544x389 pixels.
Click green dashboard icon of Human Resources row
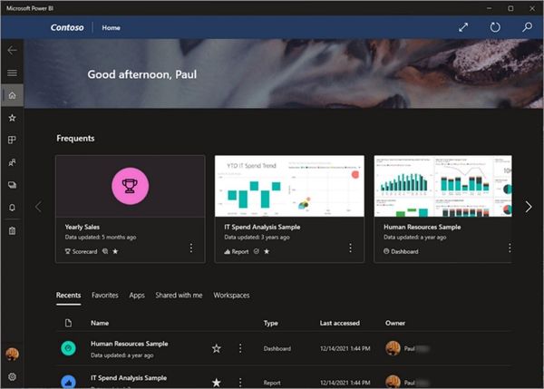pos(68,348)
